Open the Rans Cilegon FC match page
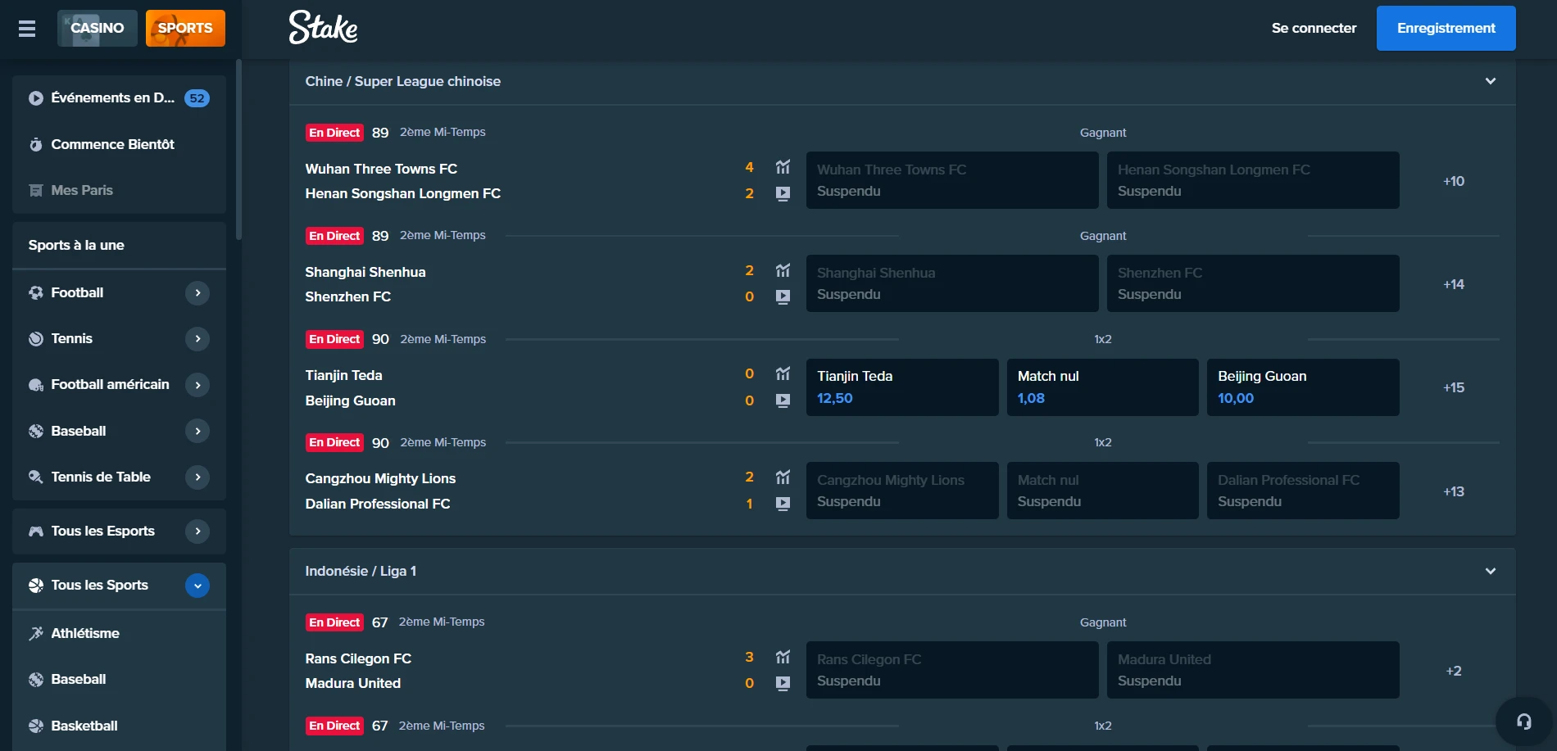Image resolution: width=1557 pixels, height=751 pixels. pyautogui.click(x=358, y=658)
